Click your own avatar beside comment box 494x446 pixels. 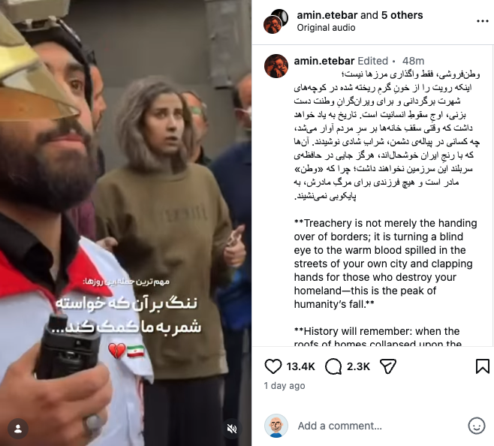(x=276, y=426)
